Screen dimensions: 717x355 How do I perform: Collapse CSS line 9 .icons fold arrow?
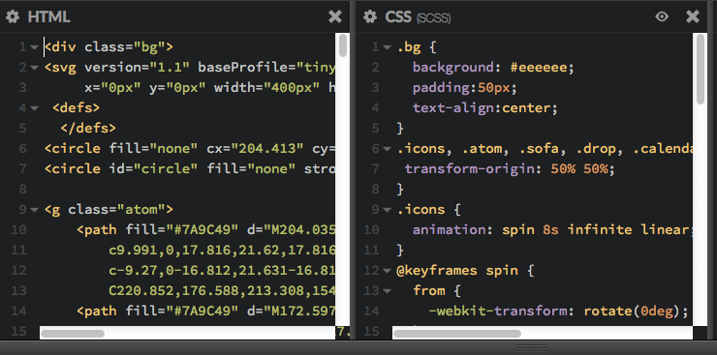[387, 210]
